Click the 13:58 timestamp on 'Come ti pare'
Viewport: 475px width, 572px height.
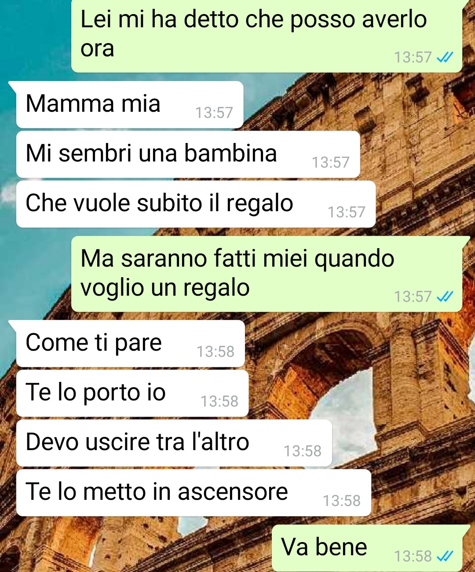216,352
